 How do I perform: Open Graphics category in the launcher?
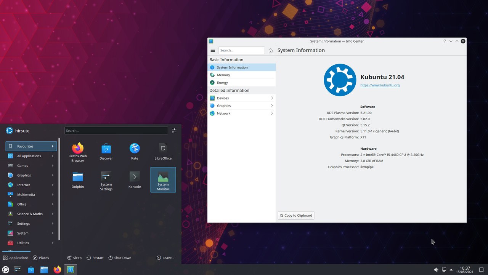31,175
